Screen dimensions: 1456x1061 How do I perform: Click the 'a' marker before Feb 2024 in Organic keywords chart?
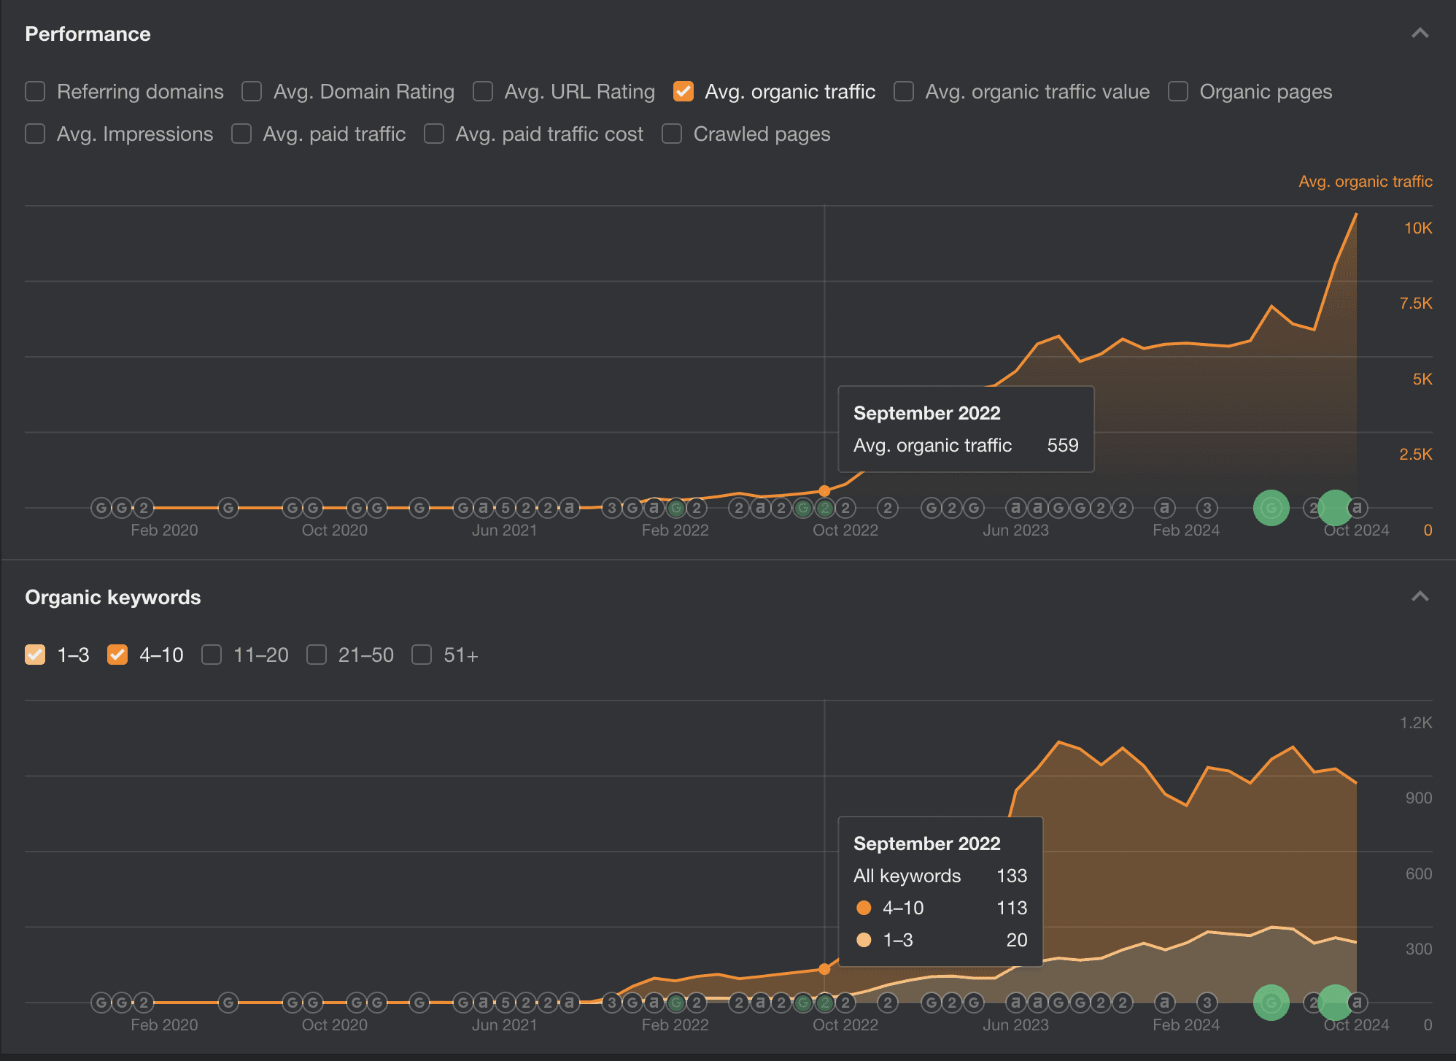(x=1165, y=1003)
